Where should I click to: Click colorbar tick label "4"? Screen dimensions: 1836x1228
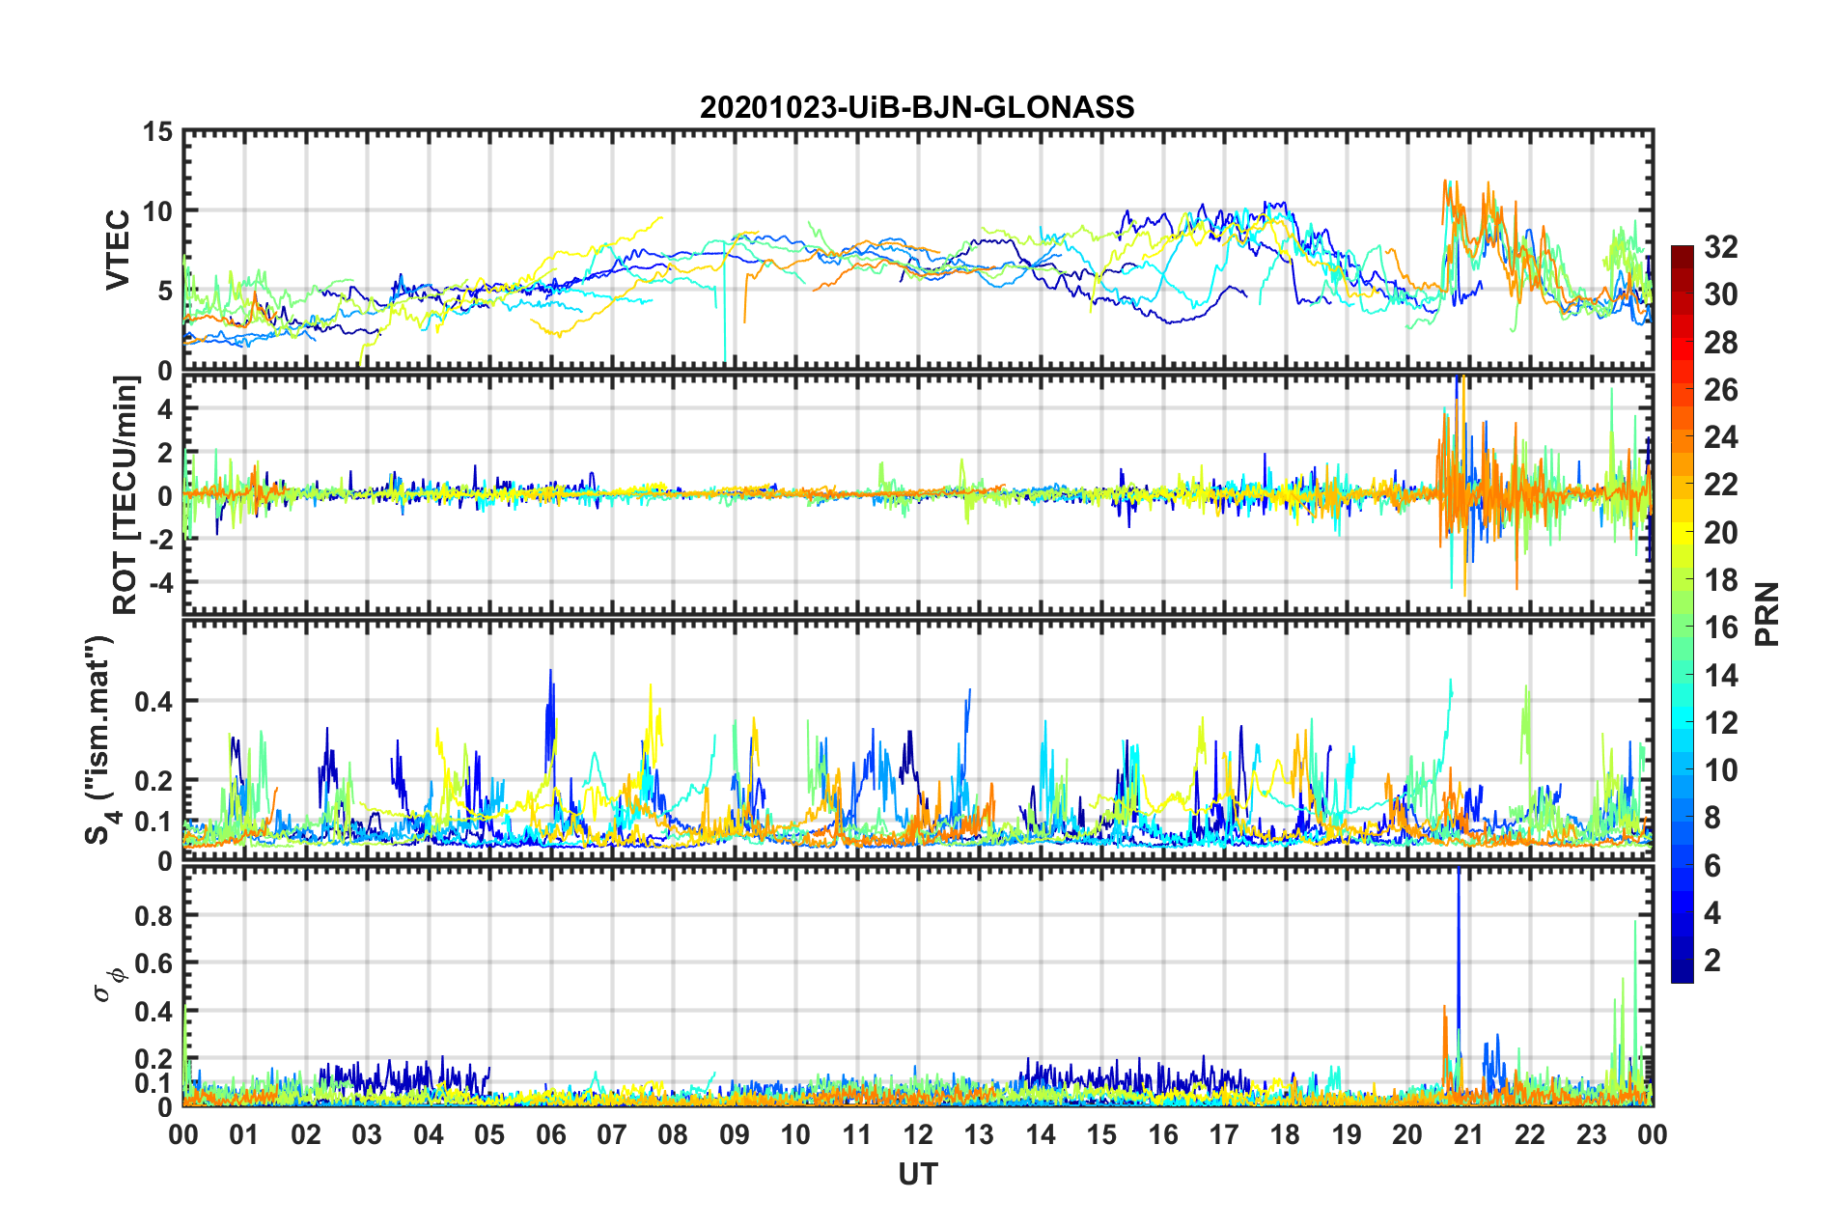[1712, 913]
